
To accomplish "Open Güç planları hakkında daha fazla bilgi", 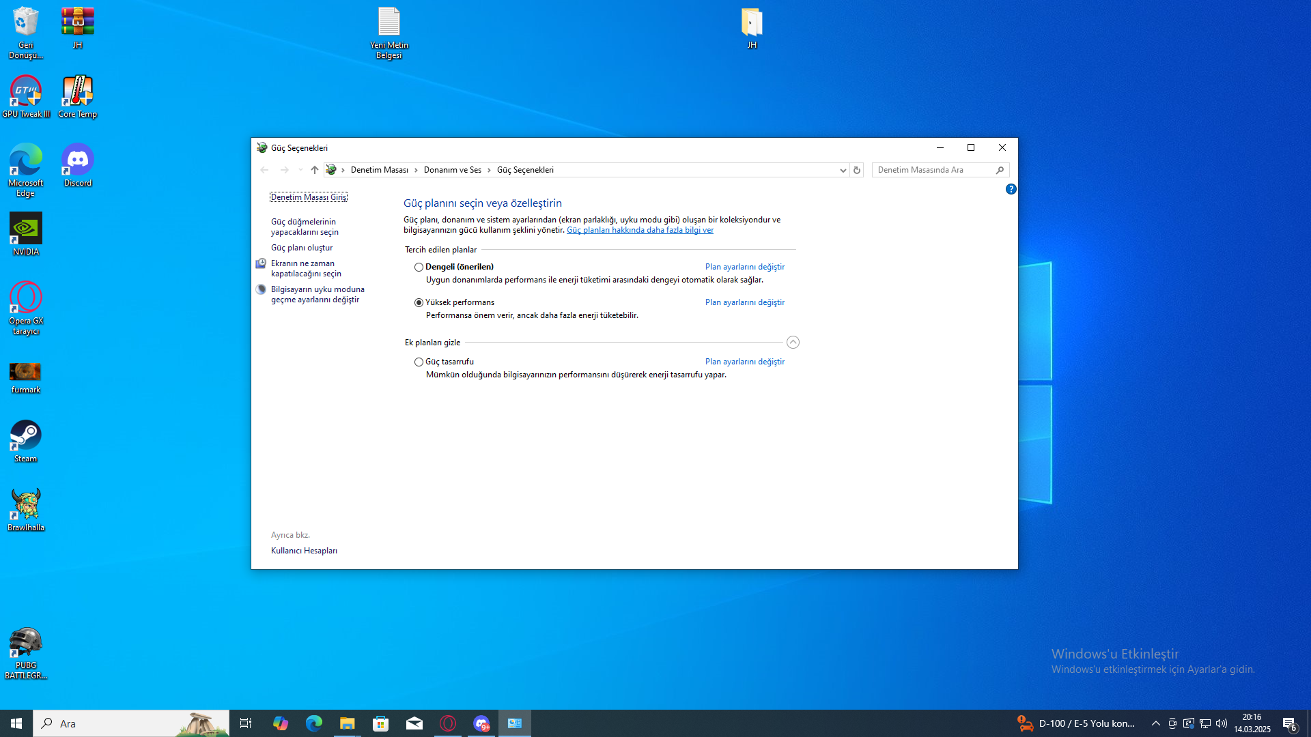I will pos(640,230).
